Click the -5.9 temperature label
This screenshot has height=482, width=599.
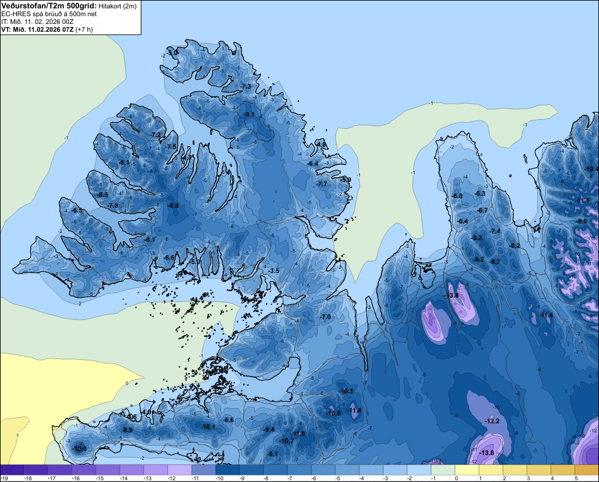pyautogui.click(x=346, y=180)
